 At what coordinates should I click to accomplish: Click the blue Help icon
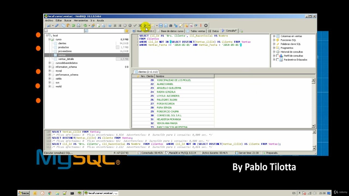click(110, 26)
